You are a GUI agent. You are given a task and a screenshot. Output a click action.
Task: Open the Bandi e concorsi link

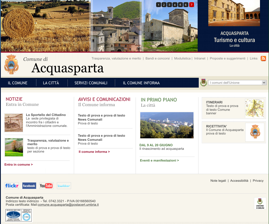coord(157,58)
